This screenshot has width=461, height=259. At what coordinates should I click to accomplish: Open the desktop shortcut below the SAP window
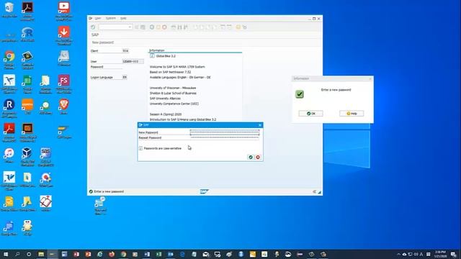100,206
